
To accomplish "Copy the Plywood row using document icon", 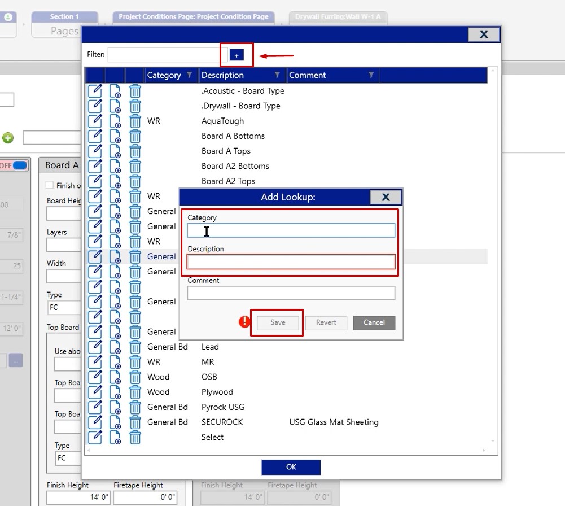I will click(115, 392).
